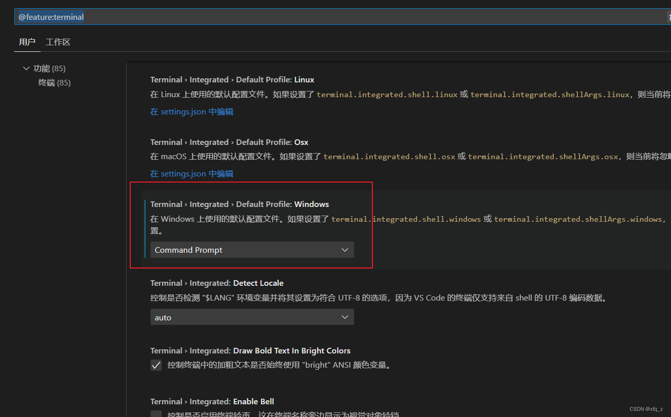
Task: Click the Default Profile: Windows setting title
Action: point(240,204)
